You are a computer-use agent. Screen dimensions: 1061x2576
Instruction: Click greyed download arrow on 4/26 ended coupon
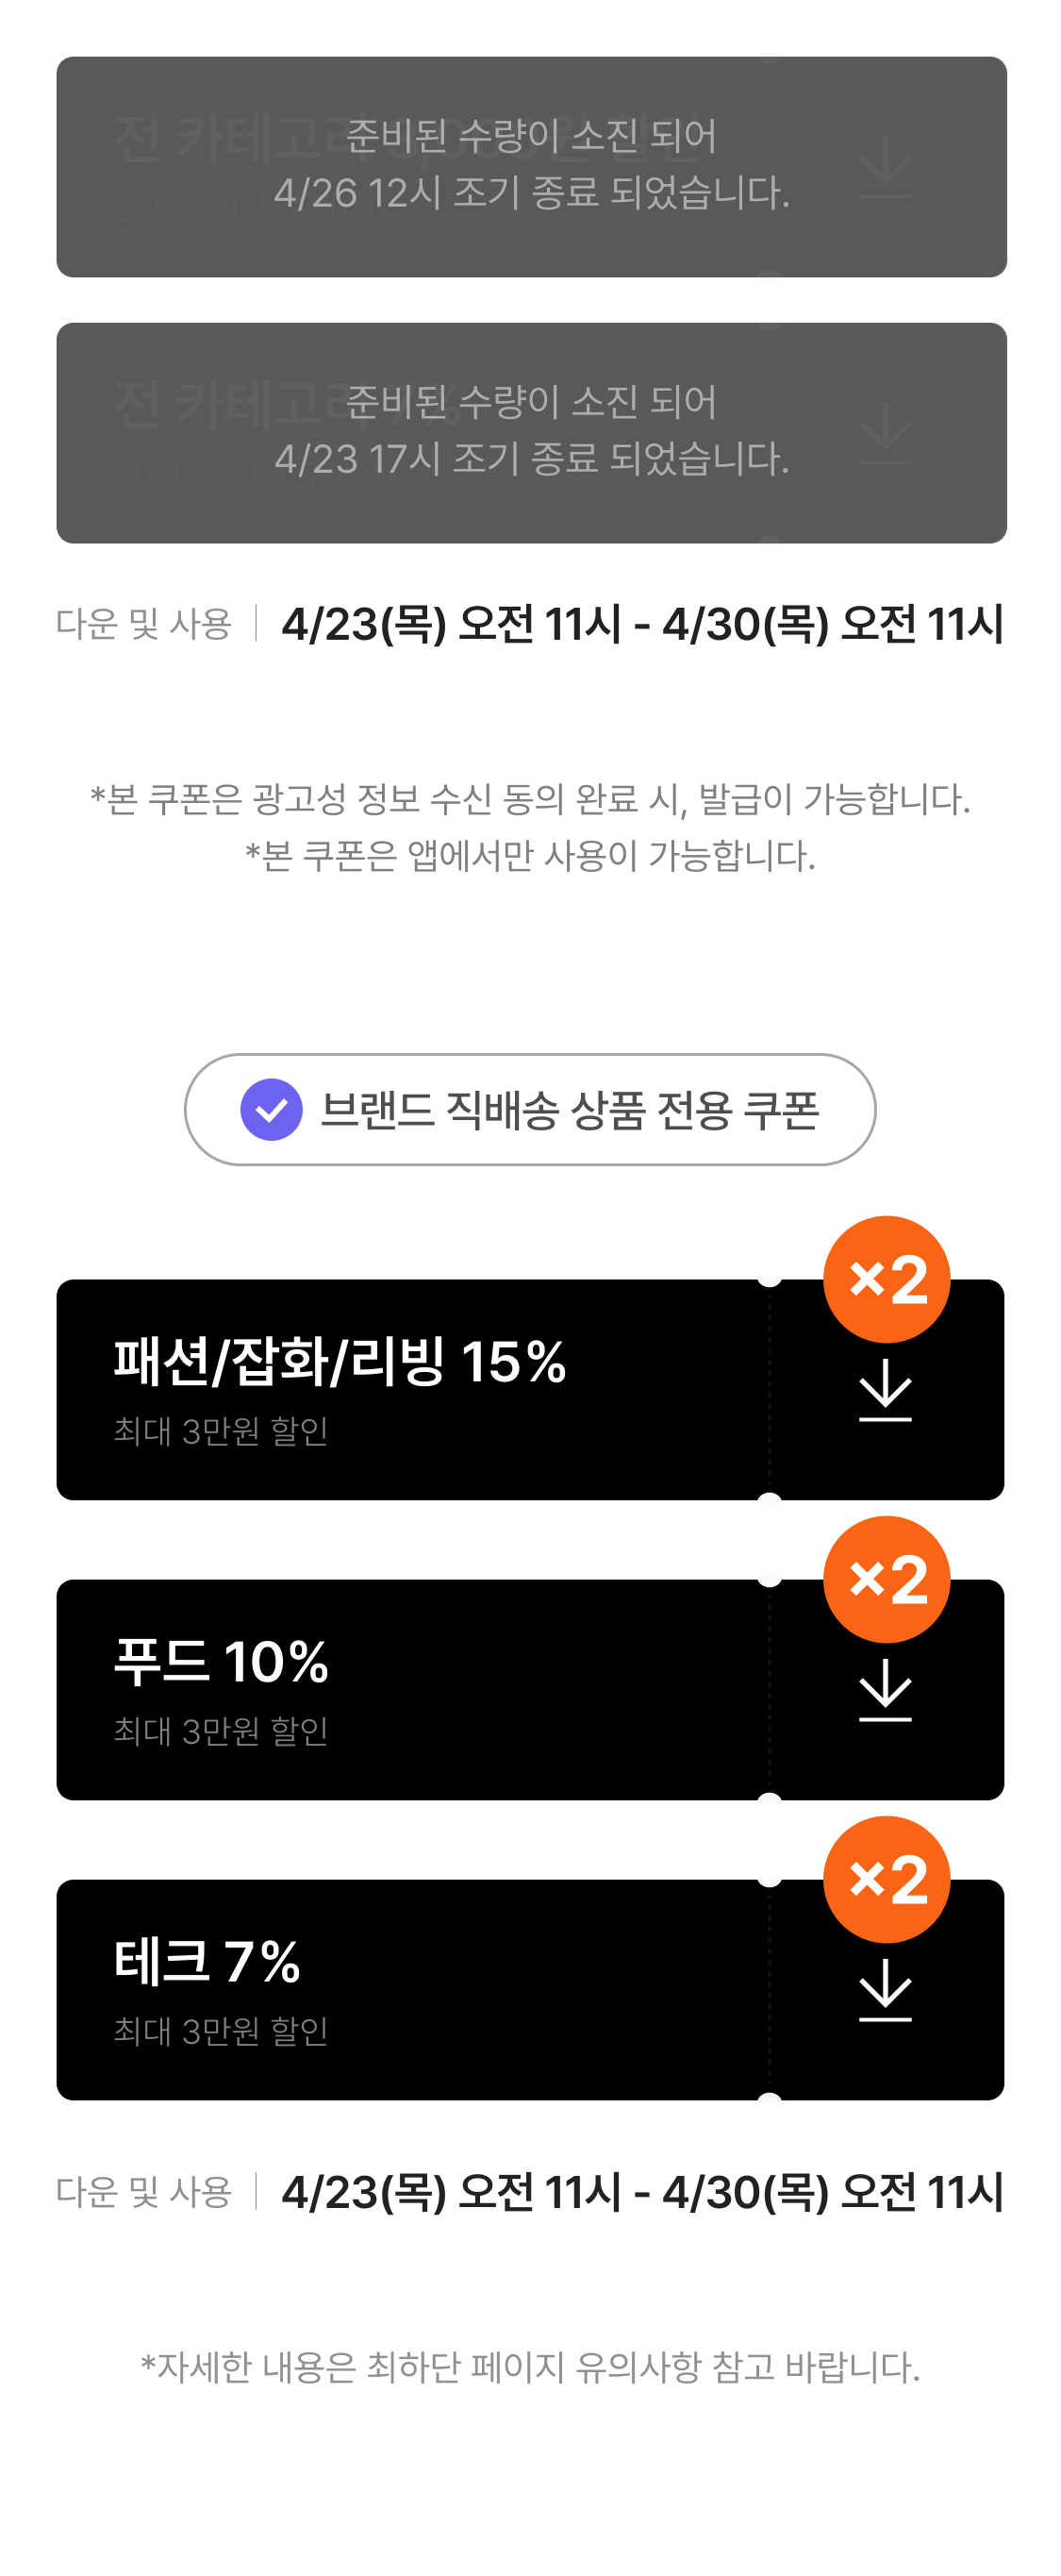886,167
